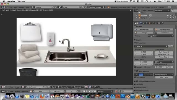Expand the Shading panel
The width and height of the screenshot is (177, 100).
click(138, 84)
